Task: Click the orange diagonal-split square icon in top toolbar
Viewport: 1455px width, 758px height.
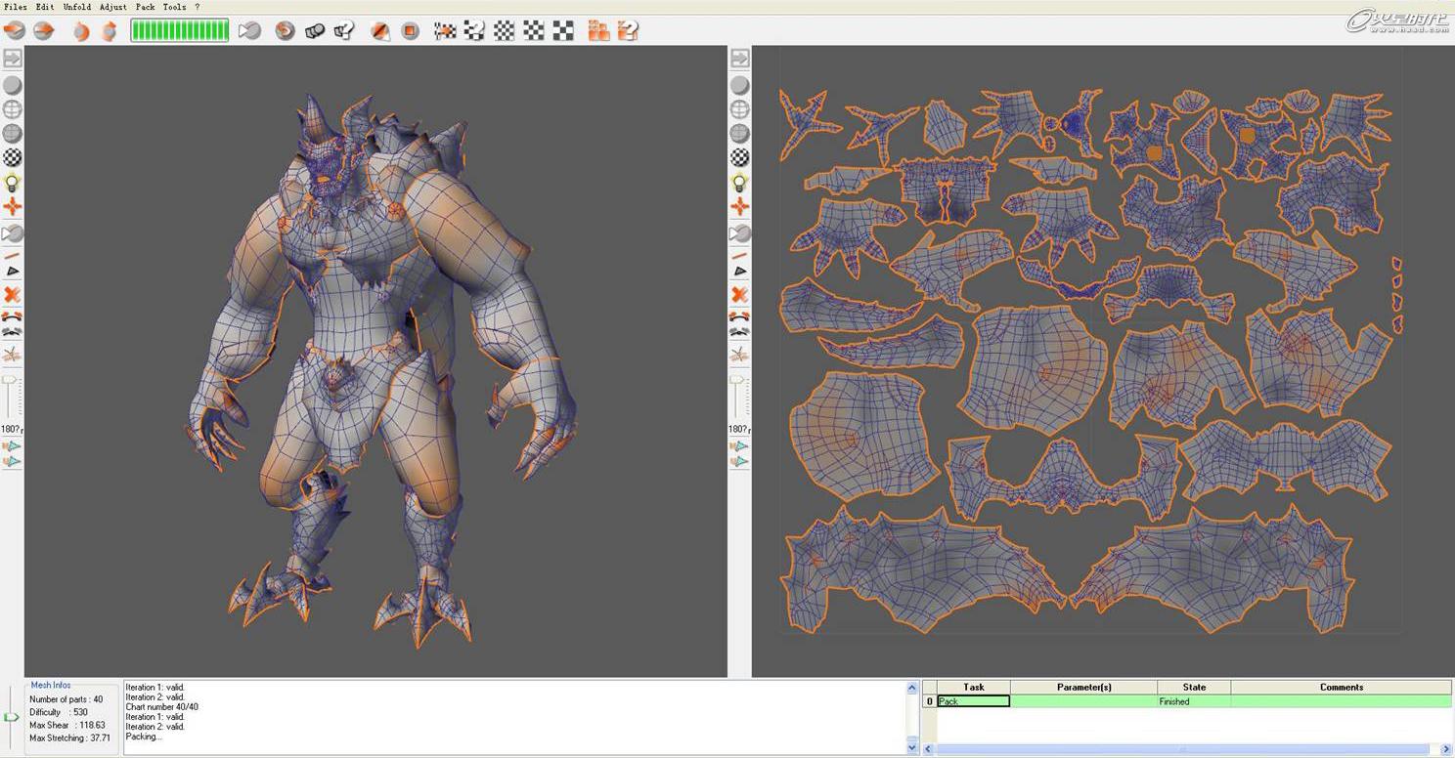Action: coord(381,30)
